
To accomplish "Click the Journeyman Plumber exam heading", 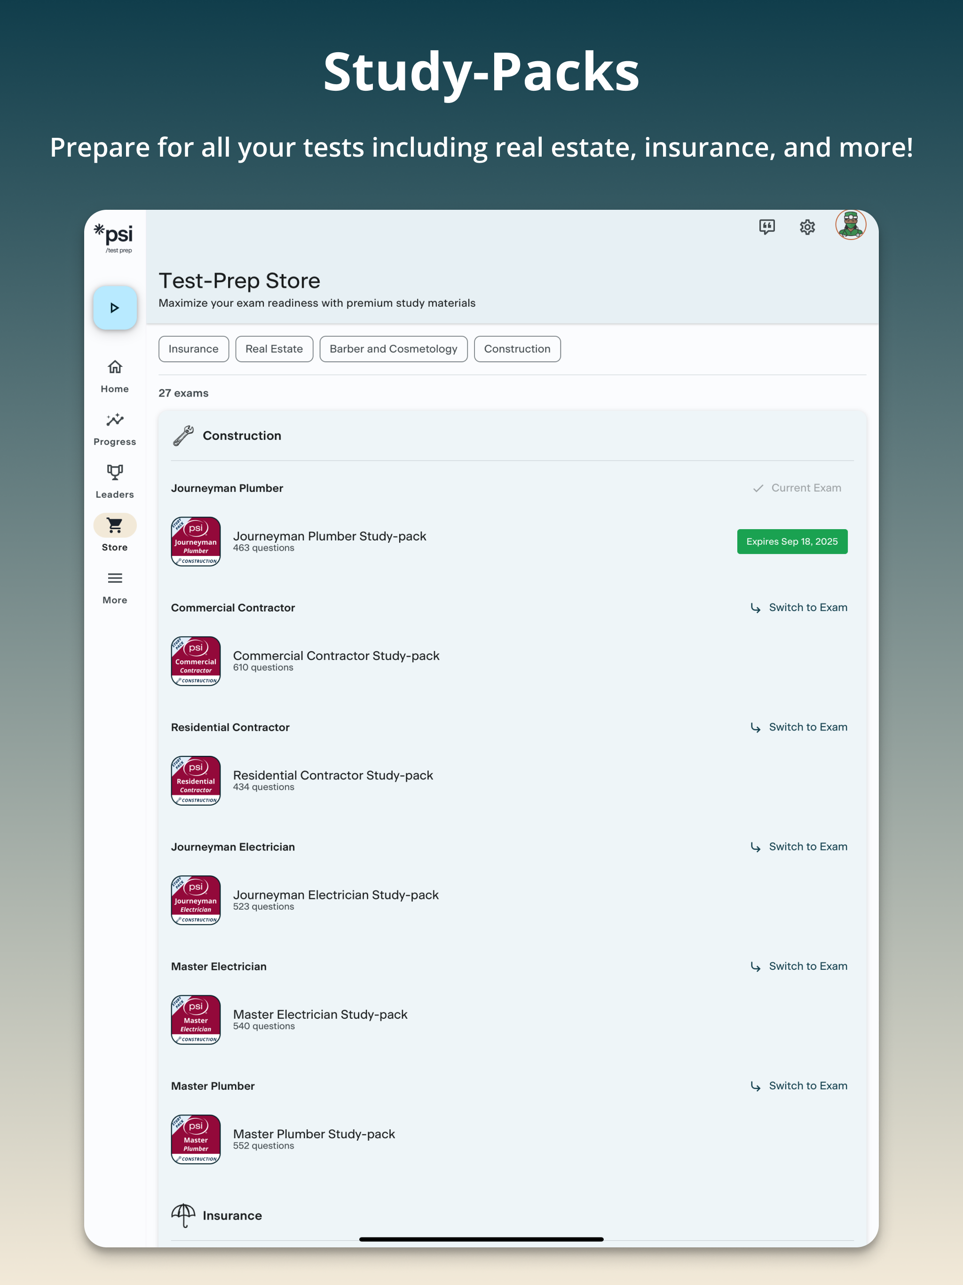I will pos(227,489).
